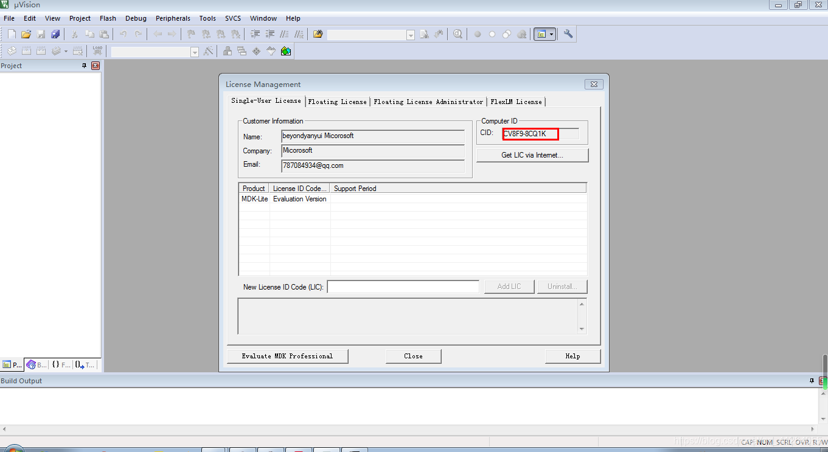Start debug session magnifier icon
The height and width of the screenshot is (452, 828).
(x=457, y=34)
